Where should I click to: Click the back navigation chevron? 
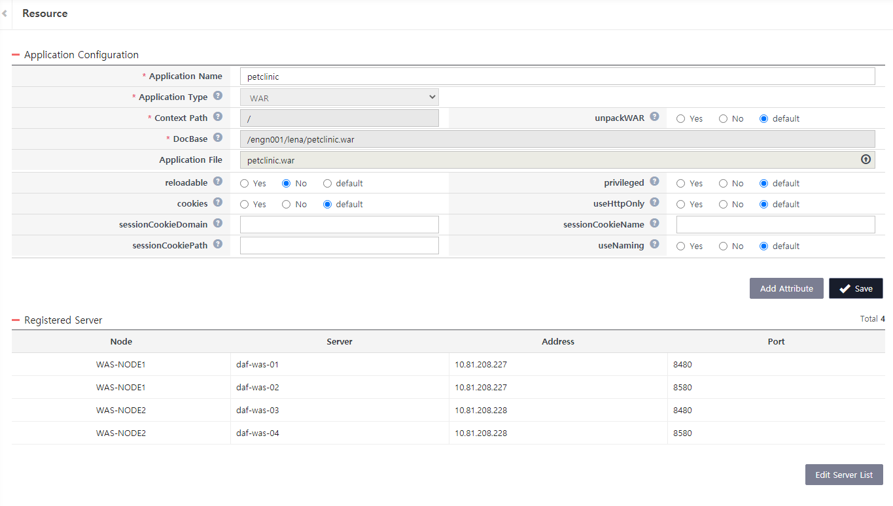(5, 13)
